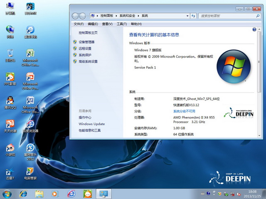Open the media player taskbar icon
The width and height of the screenshot is (266, 199).
55,194
